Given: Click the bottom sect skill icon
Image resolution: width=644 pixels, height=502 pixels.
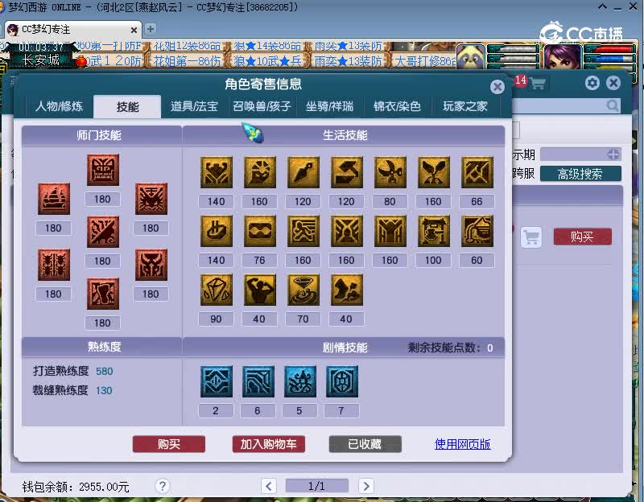Looking at the screenshot, I should tap(103, 294).
